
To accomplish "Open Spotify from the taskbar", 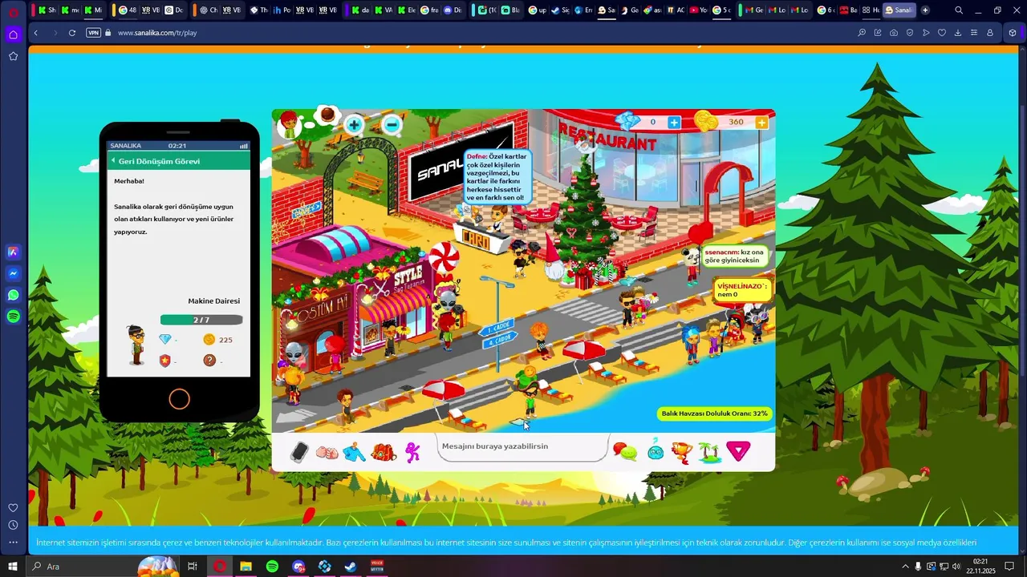I will coord(272,567).
